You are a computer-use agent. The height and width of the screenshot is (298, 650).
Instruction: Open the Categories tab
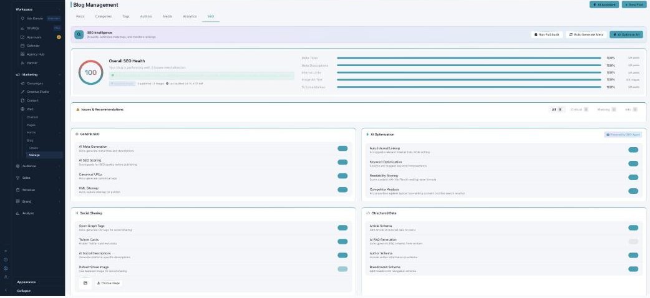click(x=103, y=16)
